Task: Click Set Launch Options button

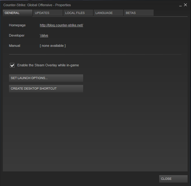Action: (x=46, y=78)
